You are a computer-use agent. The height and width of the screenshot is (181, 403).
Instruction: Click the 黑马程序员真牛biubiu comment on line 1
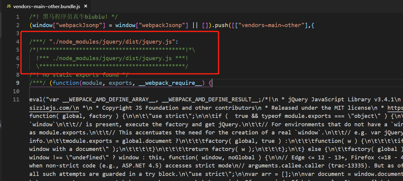tap(74, 17)
